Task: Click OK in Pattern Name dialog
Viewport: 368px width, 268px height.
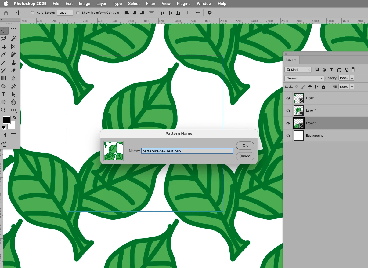Action: 245,145
